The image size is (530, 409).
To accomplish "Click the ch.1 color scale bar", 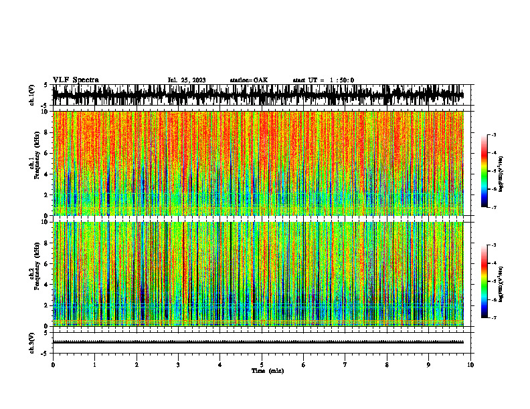I will coord(484,171).
